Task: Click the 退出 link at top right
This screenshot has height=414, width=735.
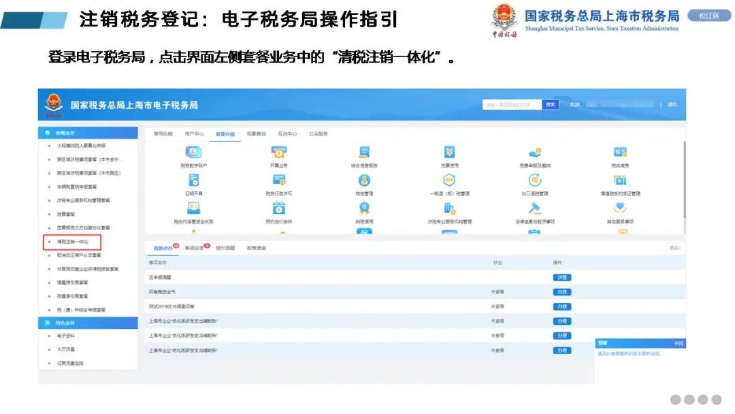Action: [672, 104]
